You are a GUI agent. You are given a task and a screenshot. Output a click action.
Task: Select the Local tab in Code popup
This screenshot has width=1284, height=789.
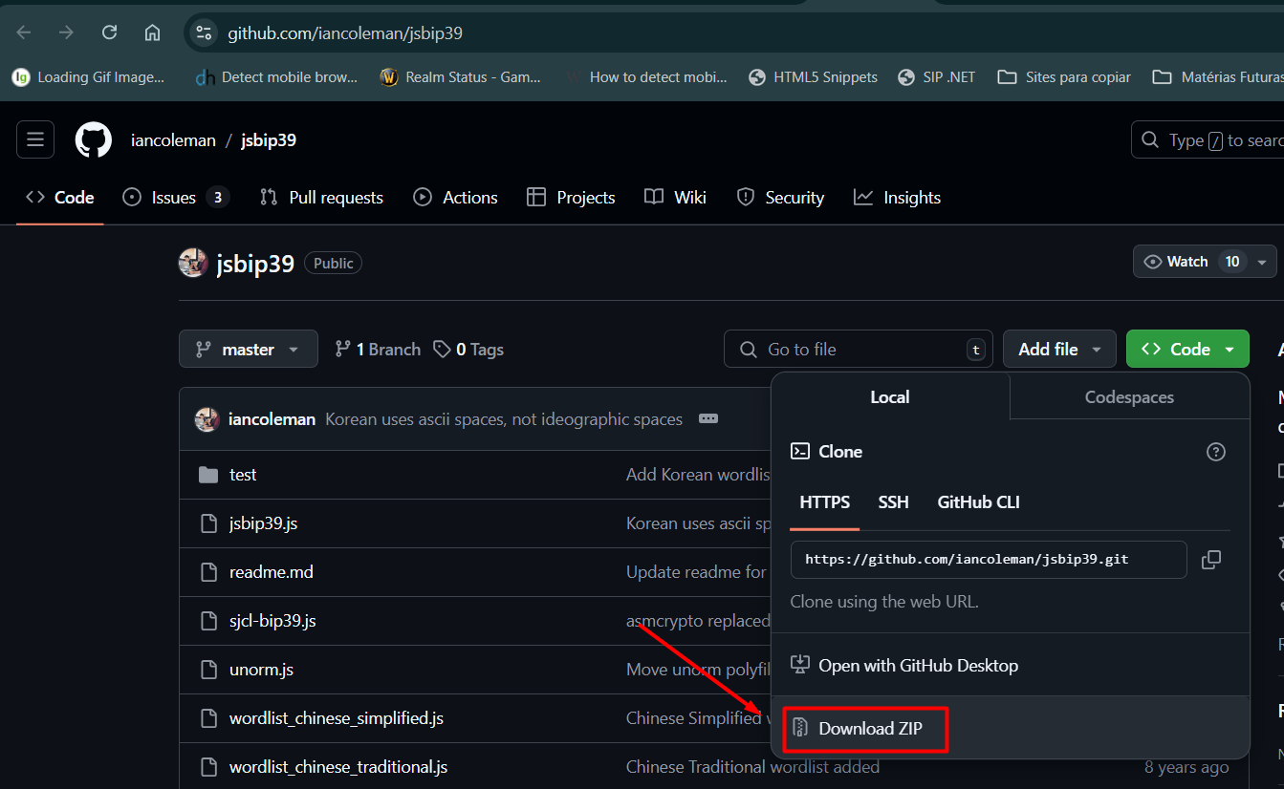tap(890, 397)
